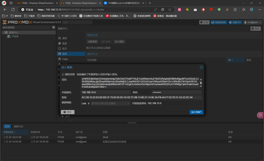Screen dimensions: 264x161
Task: Open the 解码类 bookmarks folder
Action: [16, 16]
